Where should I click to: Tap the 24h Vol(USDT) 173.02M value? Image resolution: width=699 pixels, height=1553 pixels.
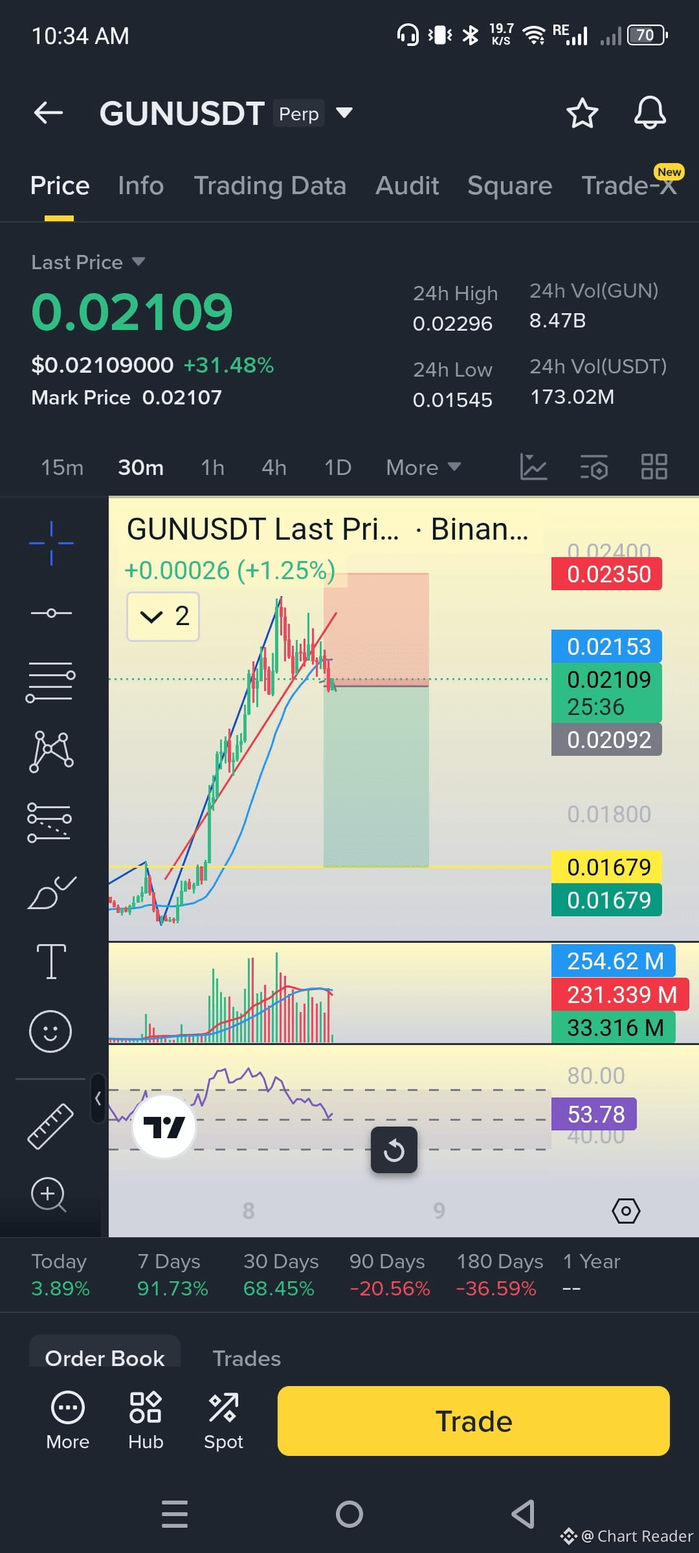[572, 396]
